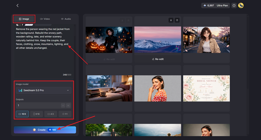Screen dimensions: 261x140
Task: Download the snowy mountain image
Action: [x=171, y=20]
